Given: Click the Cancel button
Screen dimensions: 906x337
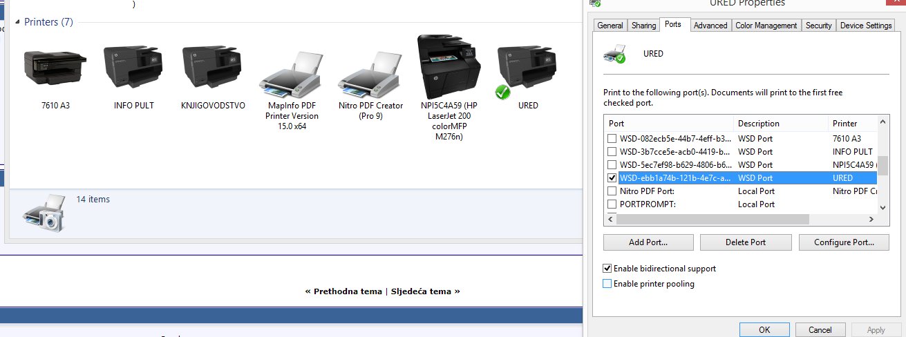Looking at the screenshot, I should tap(820, 330).
